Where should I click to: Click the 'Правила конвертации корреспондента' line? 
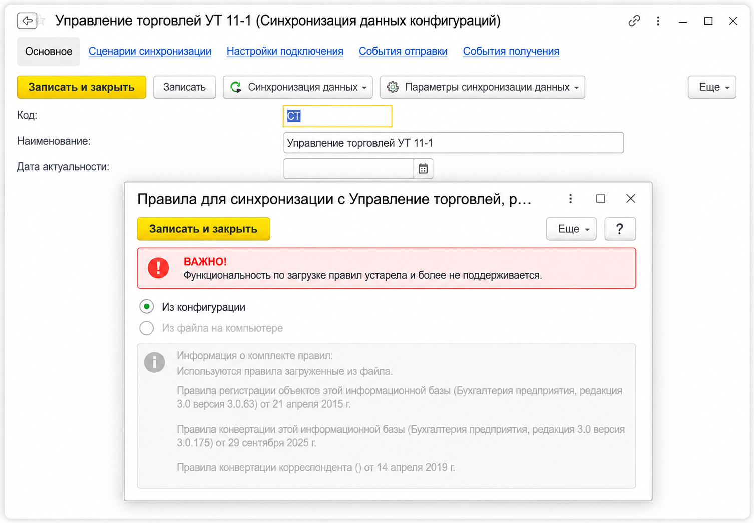[316, 467]
